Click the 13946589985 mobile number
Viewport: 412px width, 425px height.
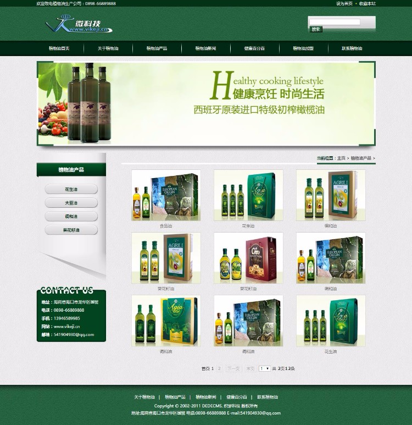pyautogui.click(x=66, y=318)
